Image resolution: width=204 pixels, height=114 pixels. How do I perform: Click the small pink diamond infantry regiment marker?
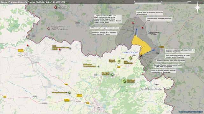coord(48,28)
